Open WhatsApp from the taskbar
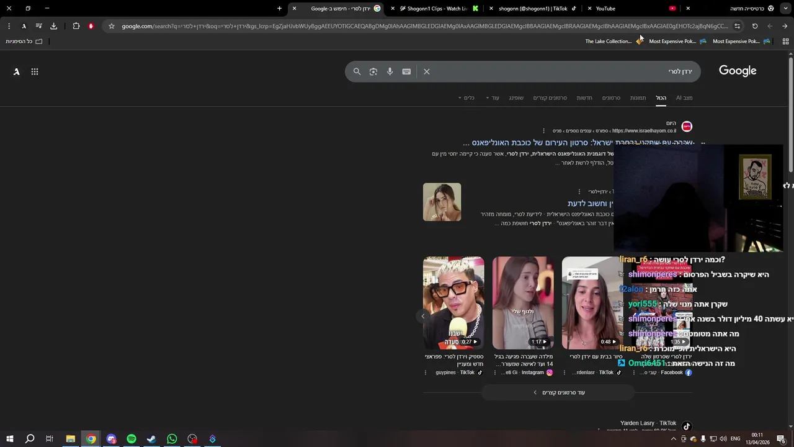 [172, 439]
